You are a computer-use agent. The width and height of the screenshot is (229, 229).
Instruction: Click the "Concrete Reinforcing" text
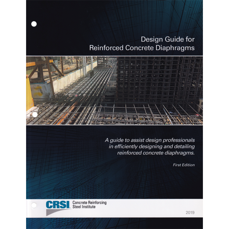tap(89, 203)
